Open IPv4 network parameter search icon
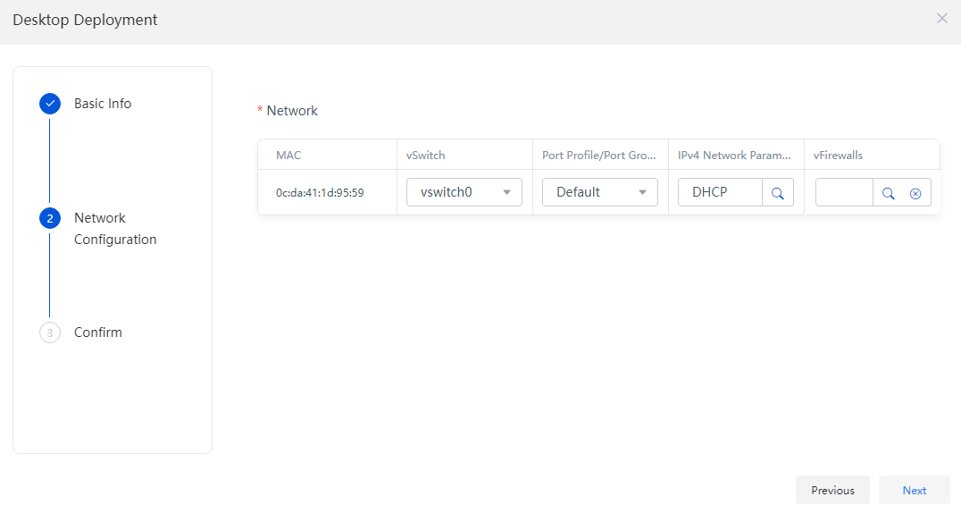 coord(778,192)
